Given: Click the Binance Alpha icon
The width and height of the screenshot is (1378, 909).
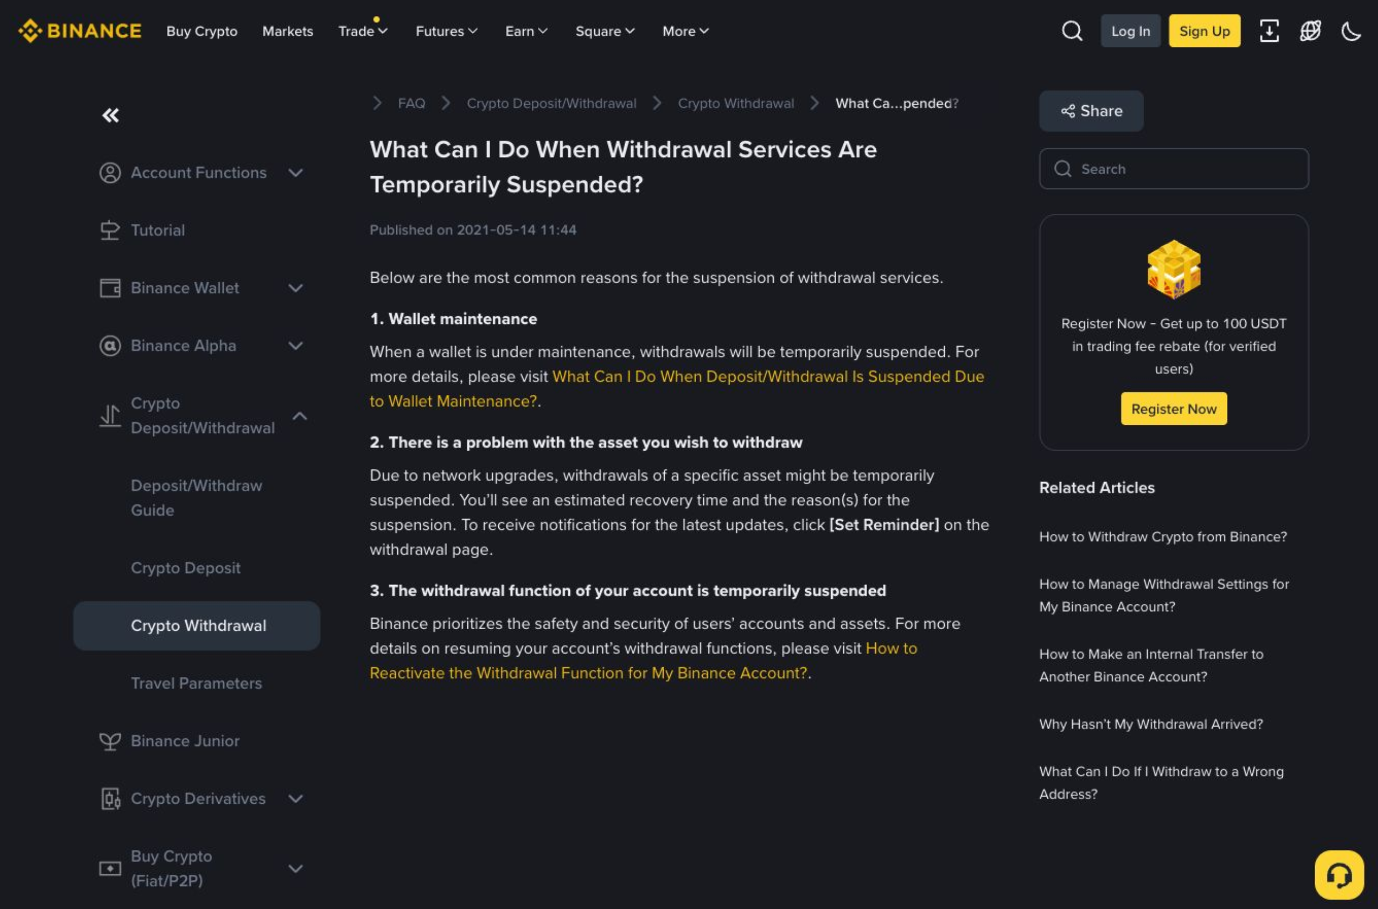Looking at the screenshot, I should coord(110,345).
